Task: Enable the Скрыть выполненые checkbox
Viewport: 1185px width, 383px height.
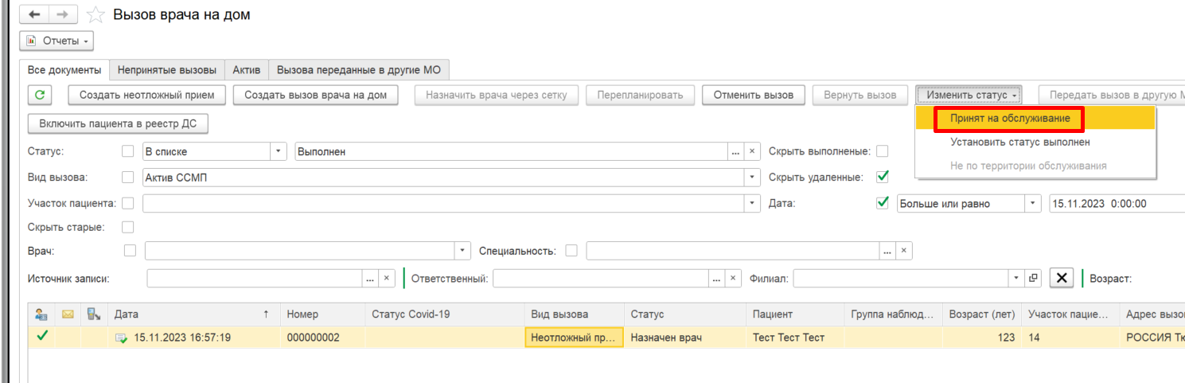Action: tap(882, 151)
